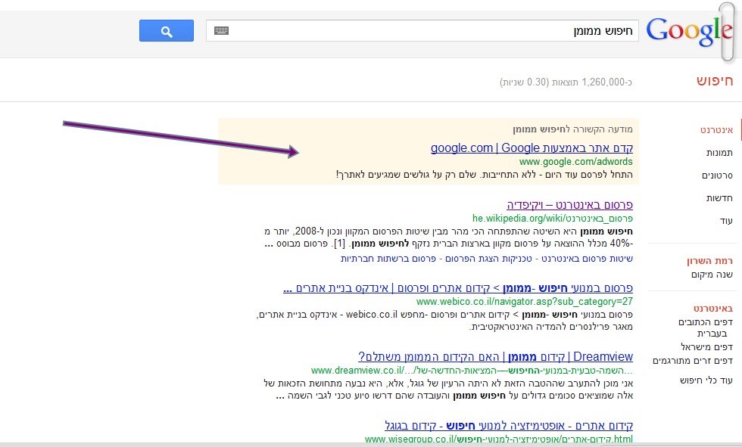Open sitelink שיטות פרסום באינטרנט
Screen dimensions: 742x447
point(588,259)
